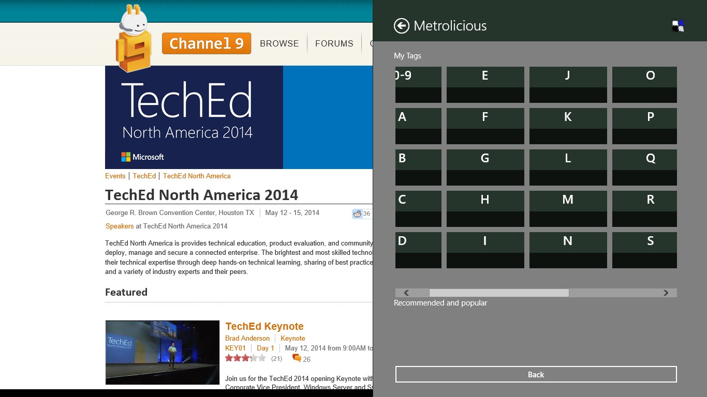Click the KEY01 session code link

pos(235,348)
